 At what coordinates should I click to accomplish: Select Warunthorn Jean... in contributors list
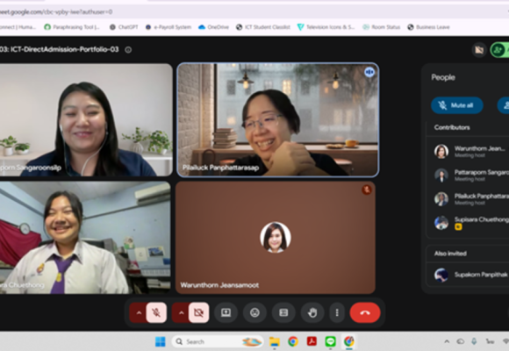point(468,151)
